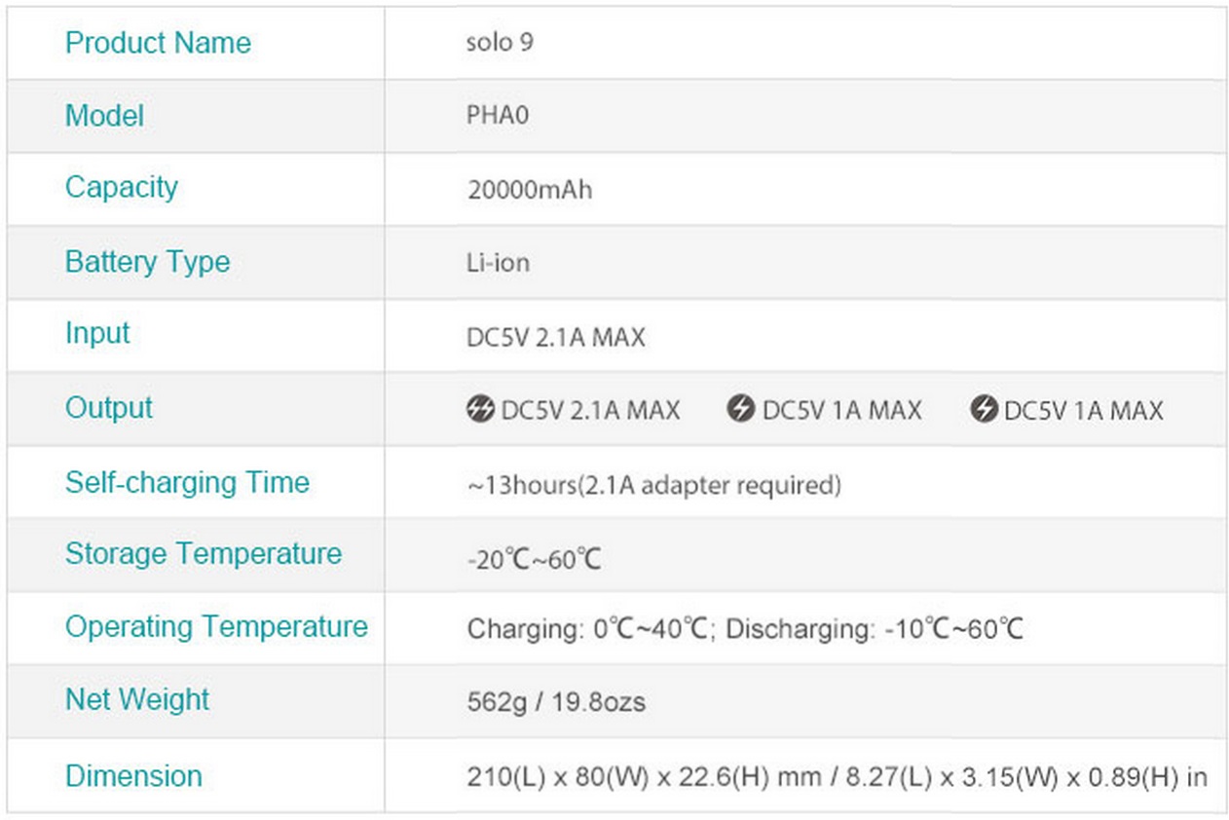Select the Output row label
The height and width of the screenshot is (820, 1229).
(x=109, y=407)
